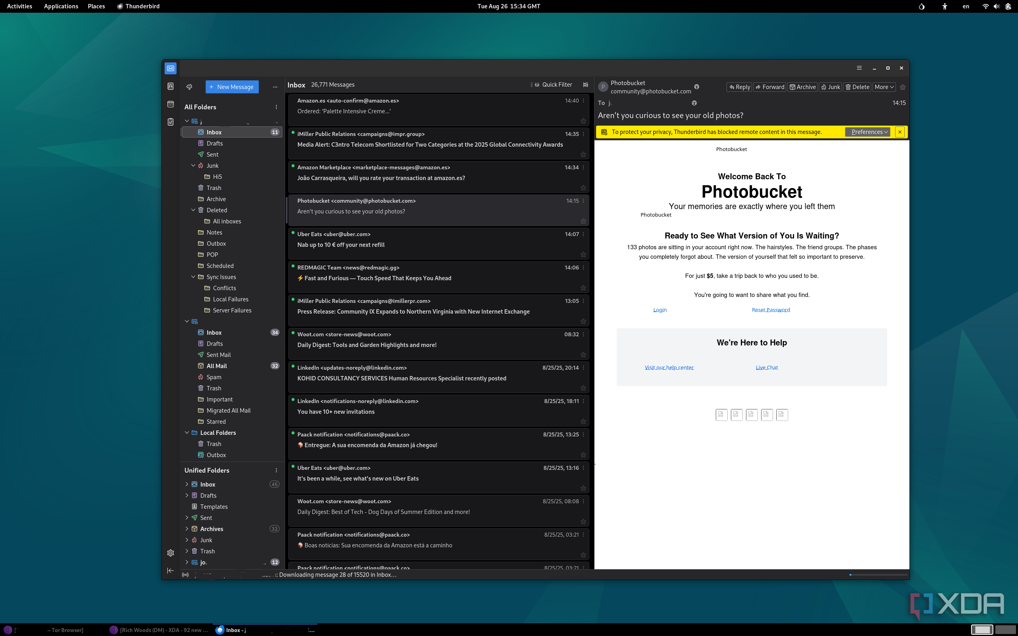Open the Paack notification encomenda chegou message
The image size is (1018, 636).
click(439, 444)
